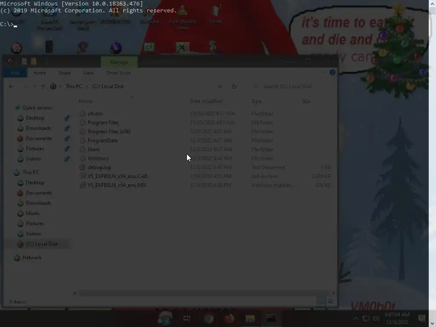Select the Users folder row
The width and height of the screenshot is (436, 327).
click(205, 149)
